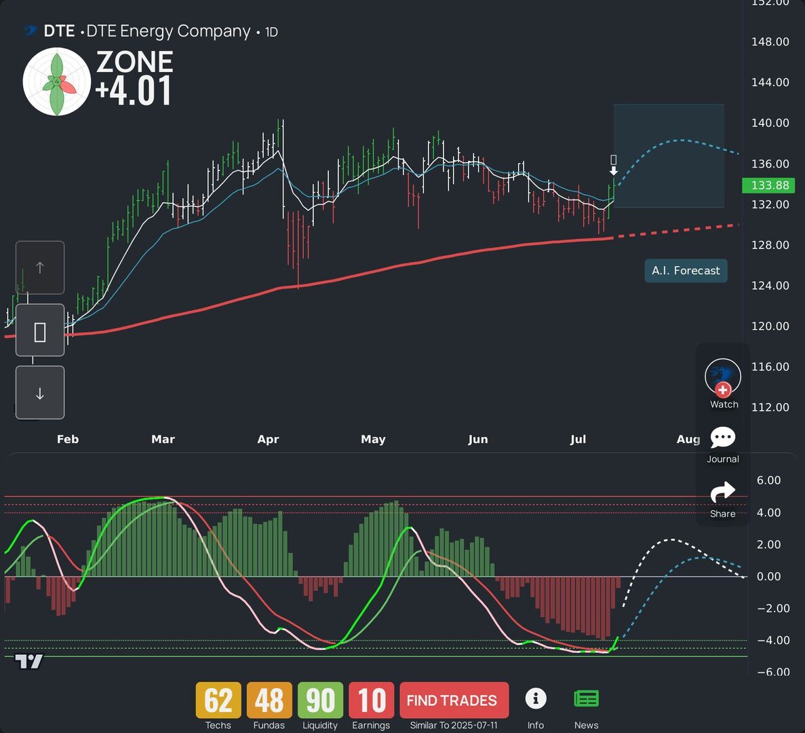Click the Apr label on time axis
The width and height of the screenshot is (805, 733).
(x=268, y=439)
